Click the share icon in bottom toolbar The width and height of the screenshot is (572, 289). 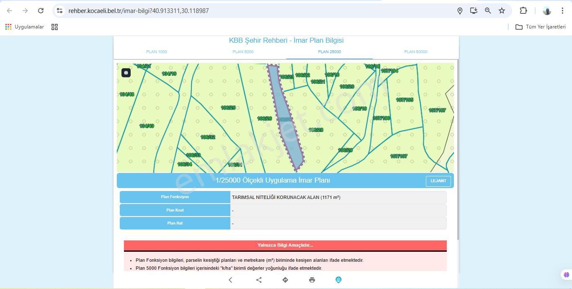(259, 280)
